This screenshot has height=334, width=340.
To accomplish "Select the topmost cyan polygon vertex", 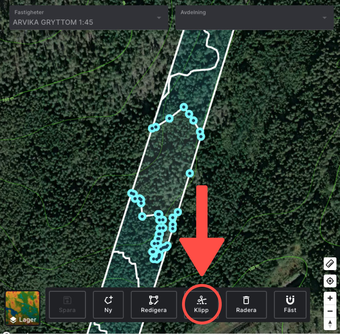I will [184, 107].
